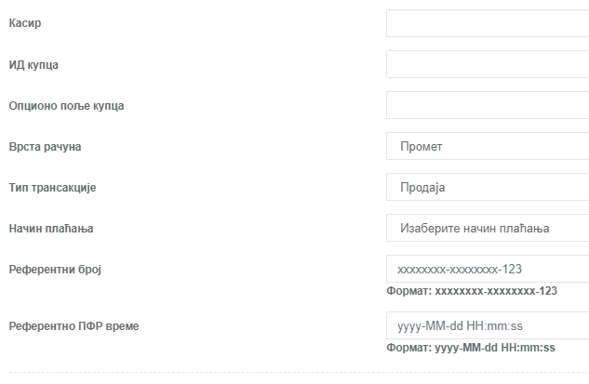589x384 pixels.
Task: Expand the Тип трансакције dropdown showing Продаја
Action: [488, 187]
